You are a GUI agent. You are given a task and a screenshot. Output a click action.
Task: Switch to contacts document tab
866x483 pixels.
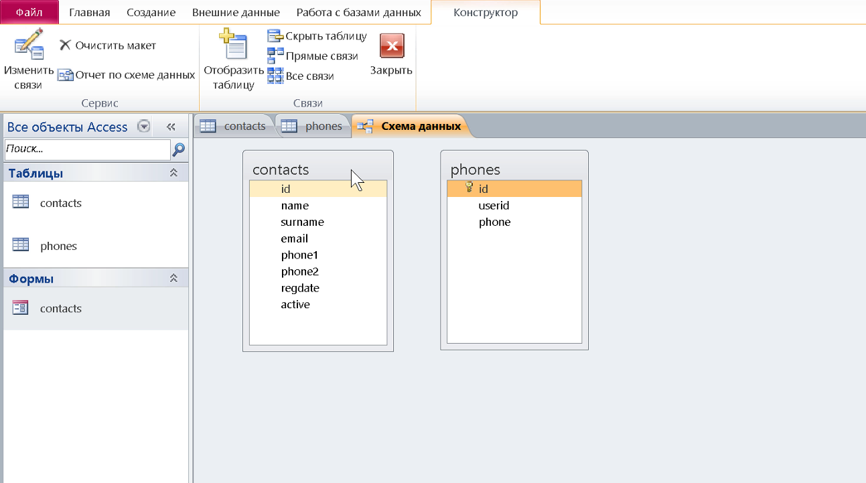pos(234,126)
